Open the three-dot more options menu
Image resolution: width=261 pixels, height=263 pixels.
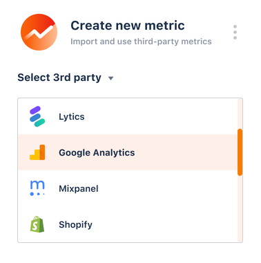click(235, 32)
